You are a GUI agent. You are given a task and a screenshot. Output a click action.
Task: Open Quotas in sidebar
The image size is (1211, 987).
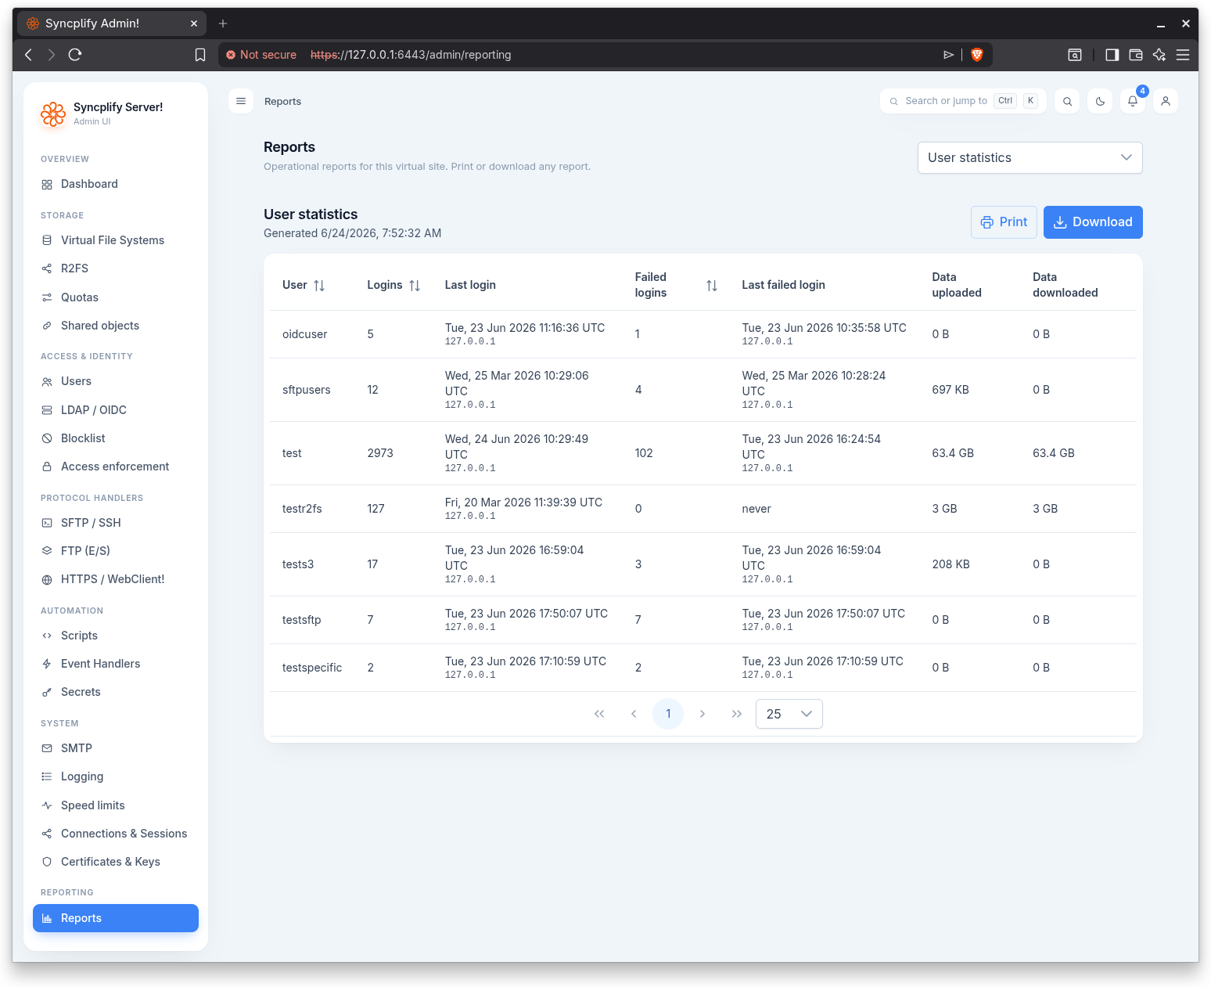[x=116, y=297]
